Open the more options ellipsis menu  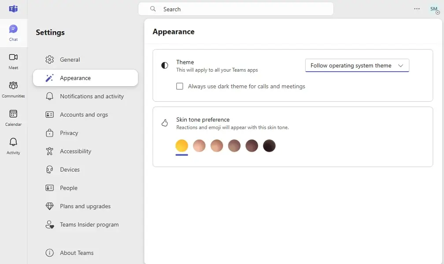tap(417, 9)
